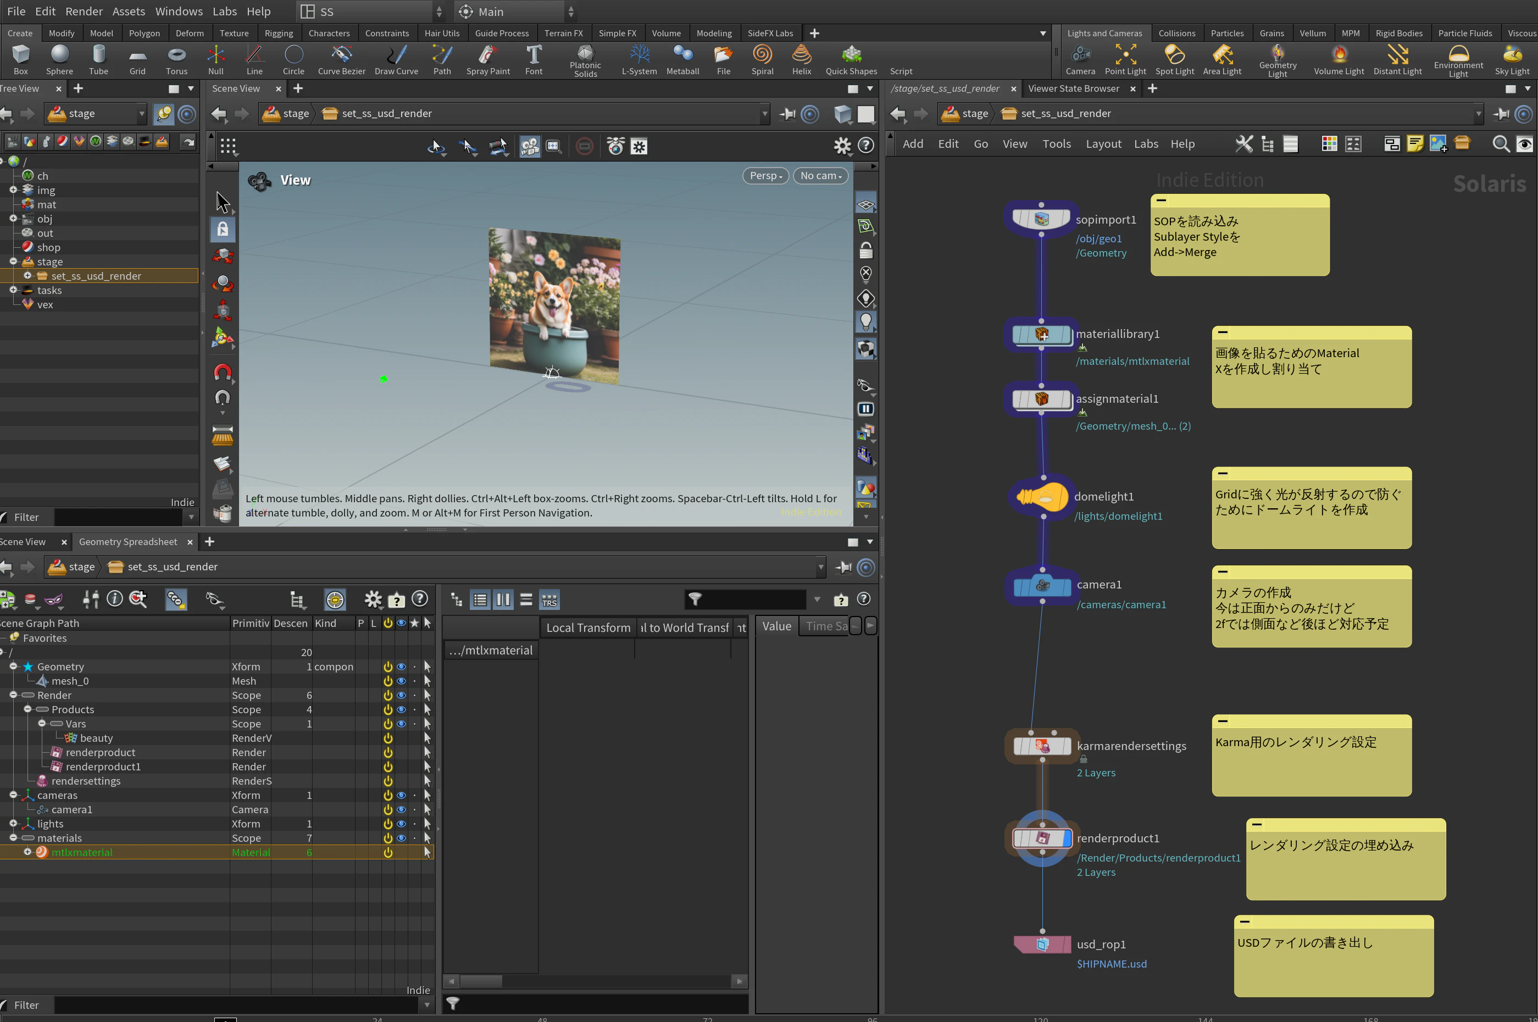Screen dimensions: 1538x1022
Task: Open the SS desktop selector dropdown
Action: (x=371, y=12)
